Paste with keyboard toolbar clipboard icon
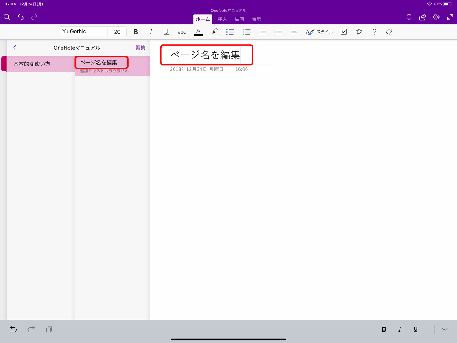 coord(49,329)
